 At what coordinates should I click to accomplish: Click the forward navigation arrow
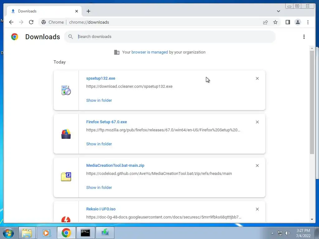click(x=21, y=22)
